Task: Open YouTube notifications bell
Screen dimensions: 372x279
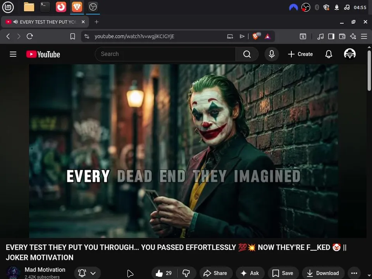Action: click(329, 54)
